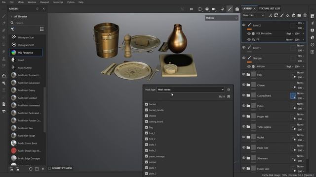
Task: Open the Edit menu
Action: pyautogui.click(x=11, y=2)
